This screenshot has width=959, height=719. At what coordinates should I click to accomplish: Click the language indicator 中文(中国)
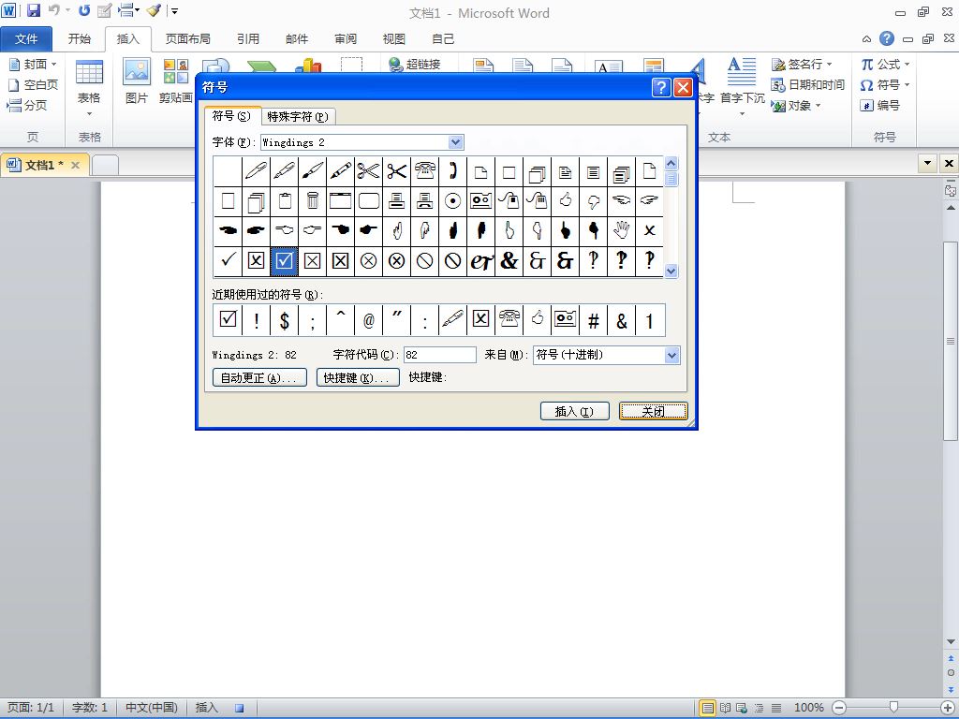151,708
